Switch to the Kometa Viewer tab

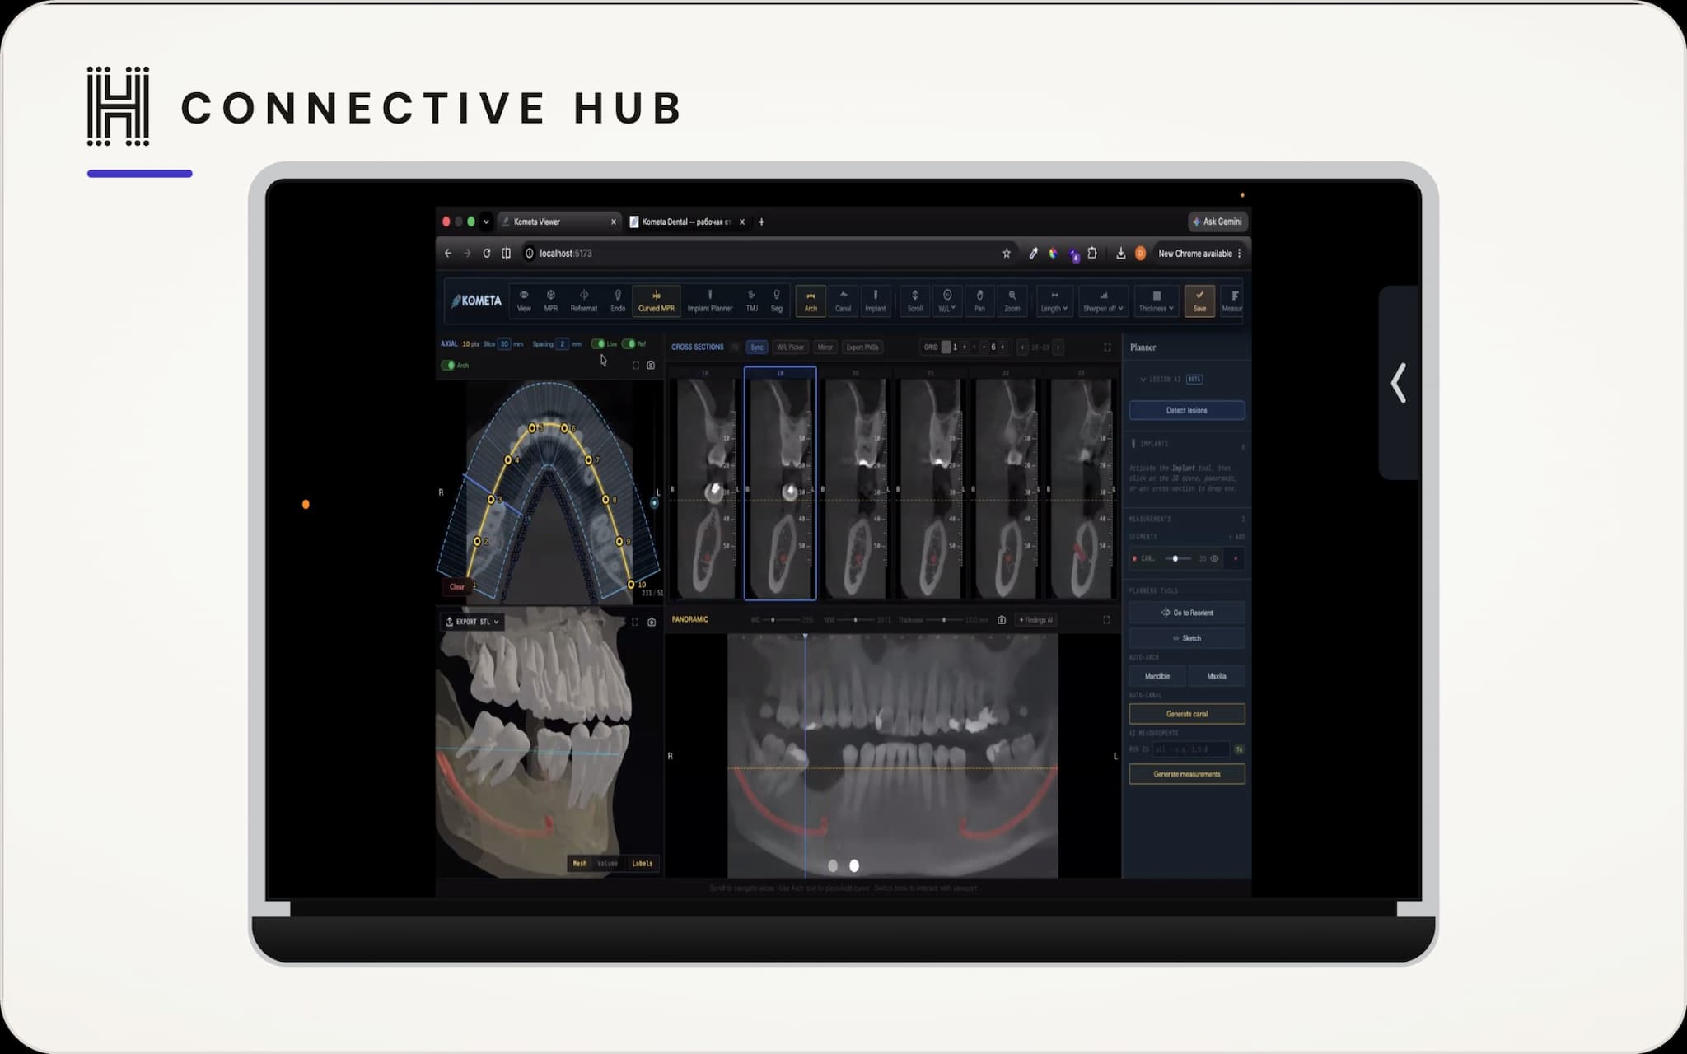558,222
